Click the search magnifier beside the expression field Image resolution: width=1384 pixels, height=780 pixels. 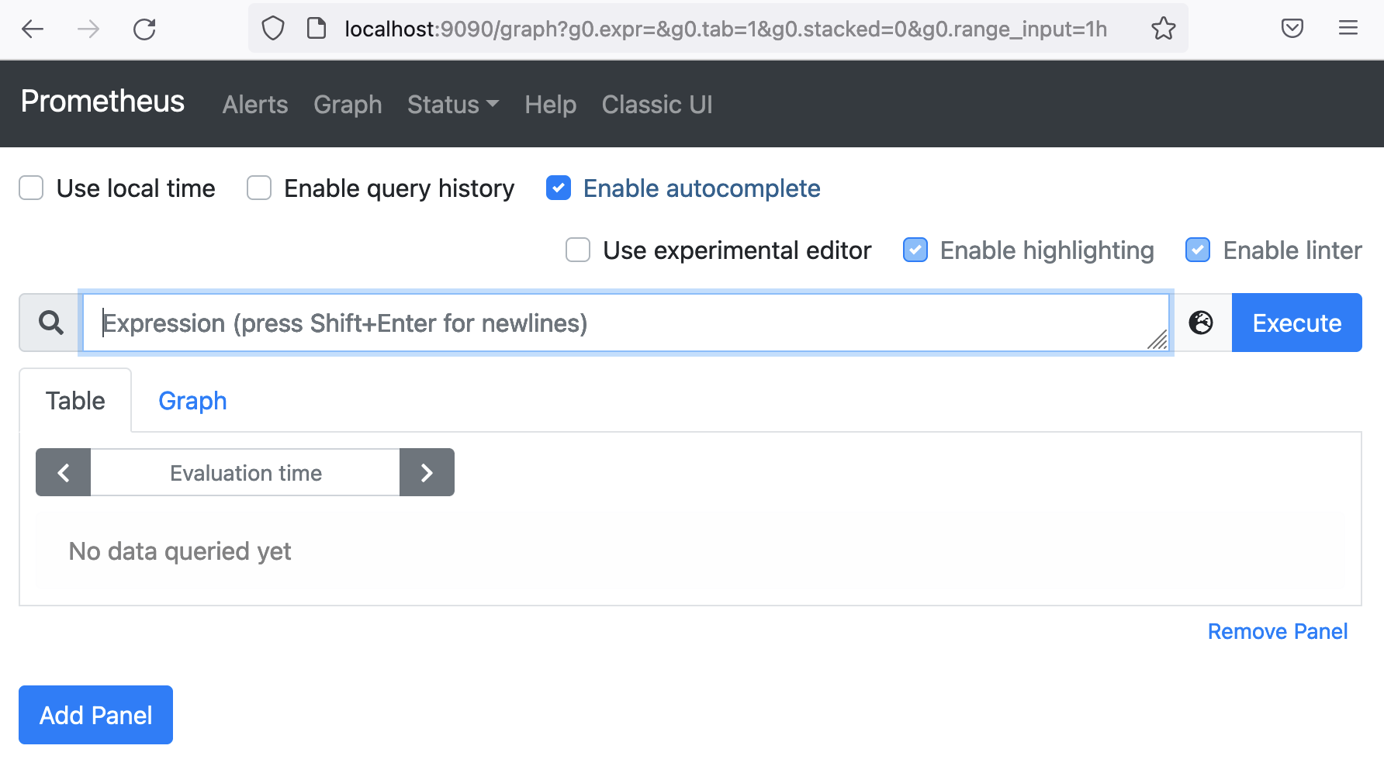pyautogui.click(x=49, y=323)
